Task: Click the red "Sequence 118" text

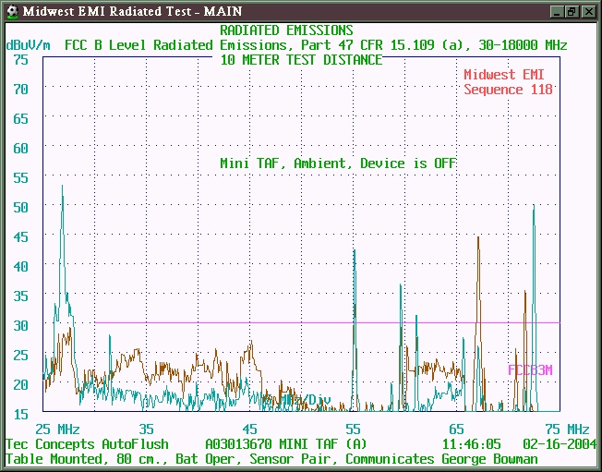Action: tap(508, 90)
